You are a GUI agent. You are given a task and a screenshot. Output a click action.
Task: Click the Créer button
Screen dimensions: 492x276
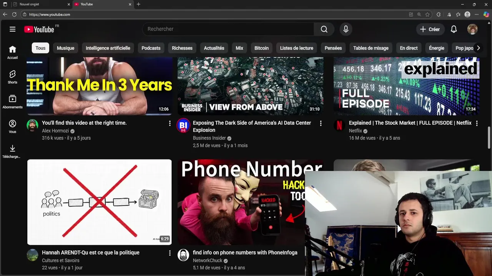[x=430, y=29]
